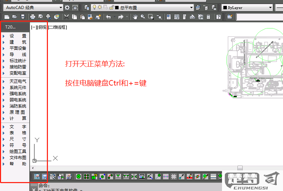Toggle the layer freeze sun icon
The width and height of the screenshot is (283, 191).
100,7
